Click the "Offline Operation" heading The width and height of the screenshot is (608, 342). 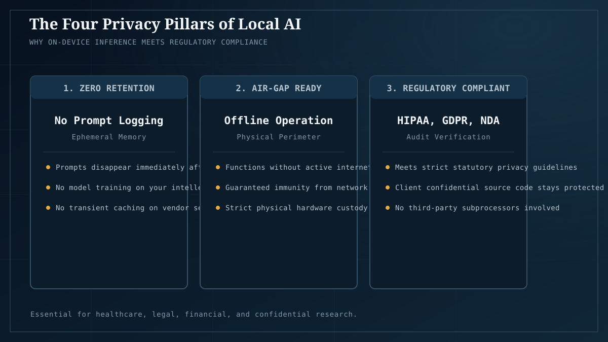[x=279, y=121]
